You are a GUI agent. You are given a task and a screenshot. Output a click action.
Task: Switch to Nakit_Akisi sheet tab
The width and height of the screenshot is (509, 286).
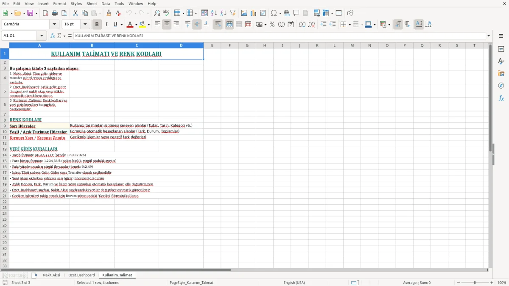[x=51, y=275]
